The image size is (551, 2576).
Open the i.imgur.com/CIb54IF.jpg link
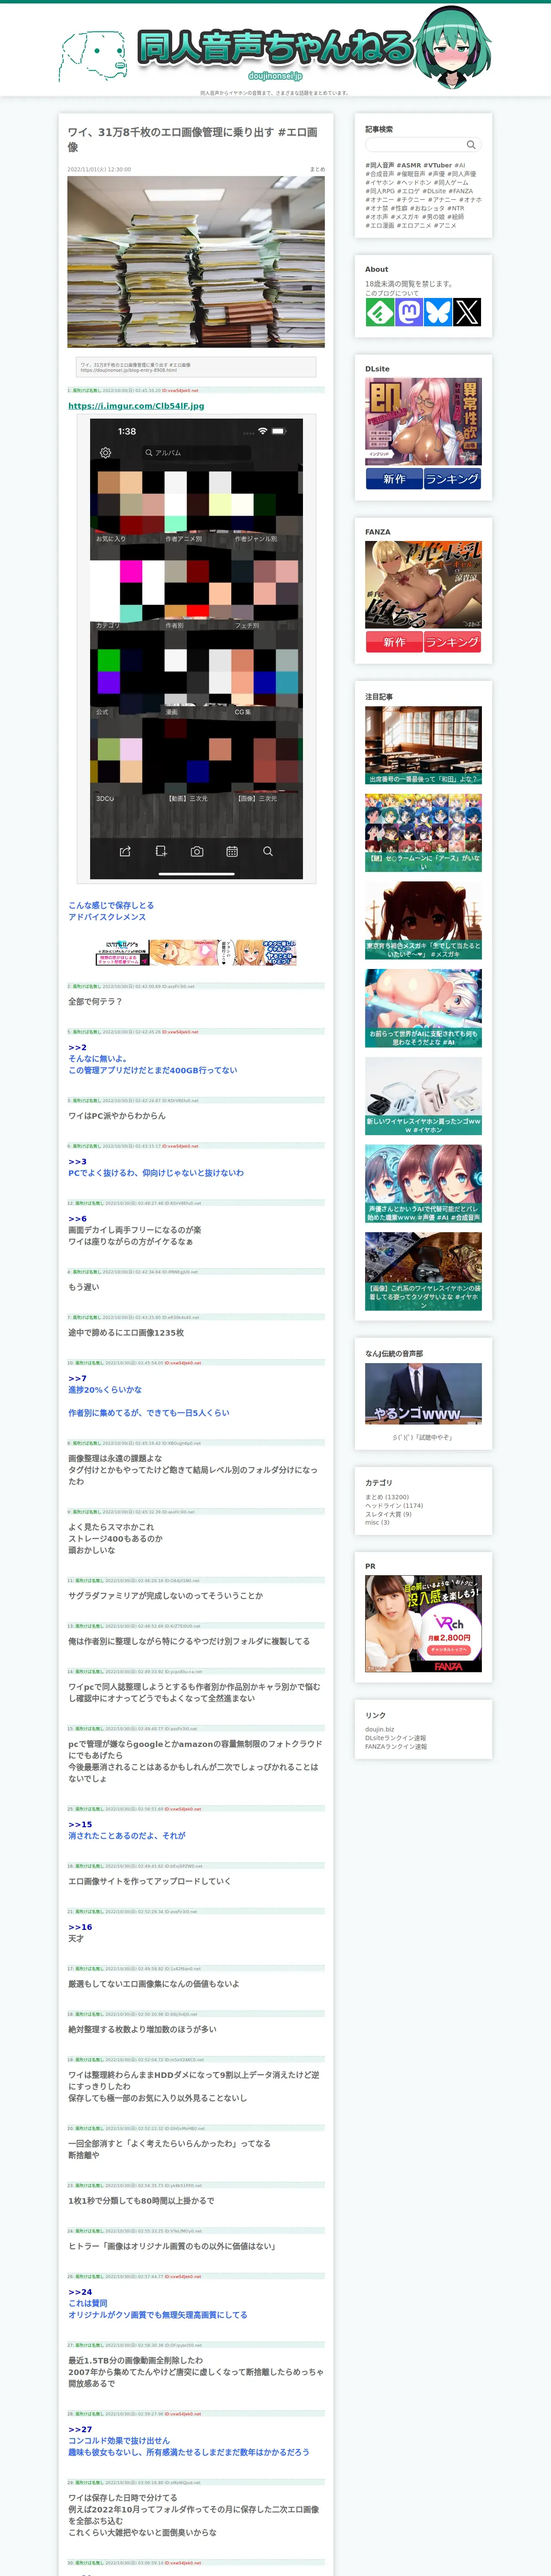pyautogui.click(x=136, y=406)
